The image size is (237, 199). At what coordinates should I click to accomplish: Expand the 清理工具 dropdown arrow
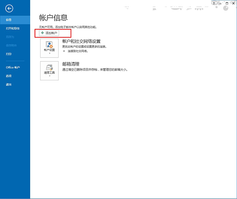pyautogui.click(x=50, y=76)
